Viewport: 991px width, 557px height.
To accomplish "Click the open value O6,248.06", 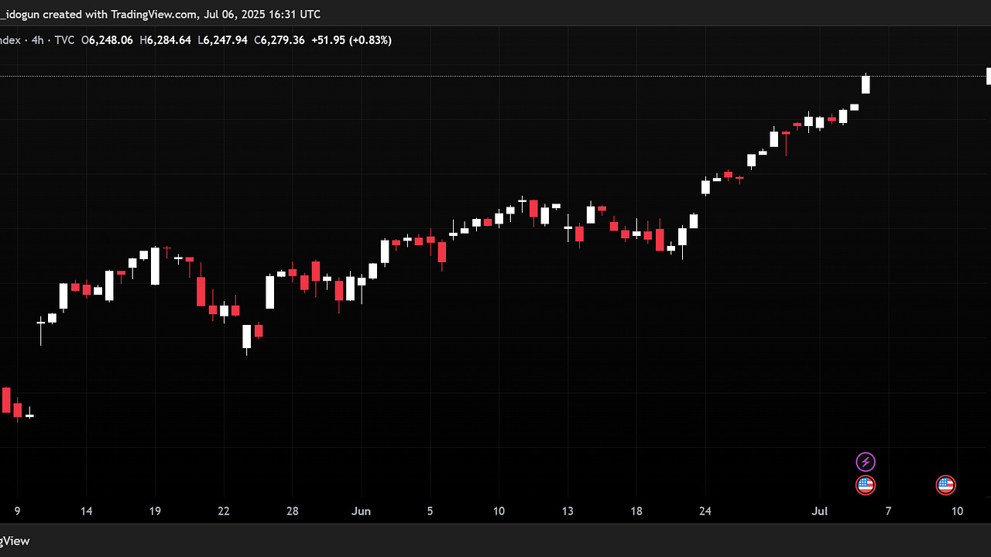I will [x=106, y=40].
